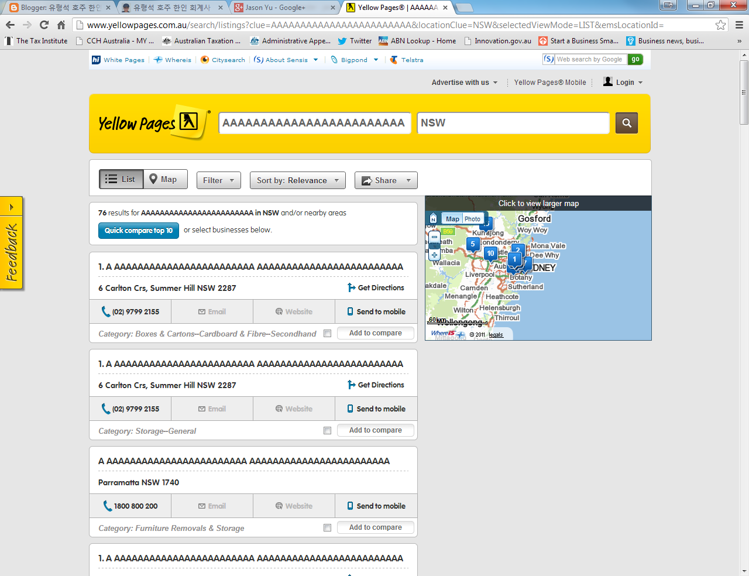Switch the map to Photo view

pyautogui.click(x=472, y=218)
